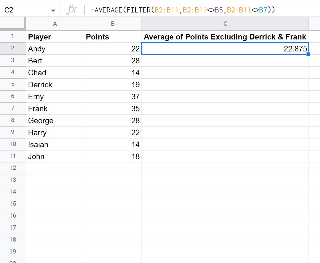
Task: Select row 11 header
Action: pyautogui.click(x=13, y=156)
